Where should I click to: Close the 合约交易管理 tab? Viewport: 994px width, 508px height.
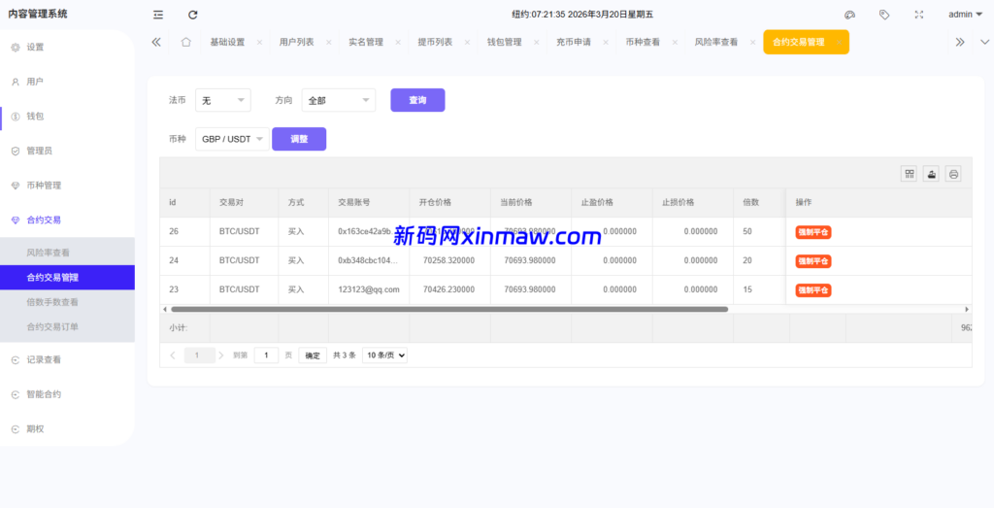839,43
